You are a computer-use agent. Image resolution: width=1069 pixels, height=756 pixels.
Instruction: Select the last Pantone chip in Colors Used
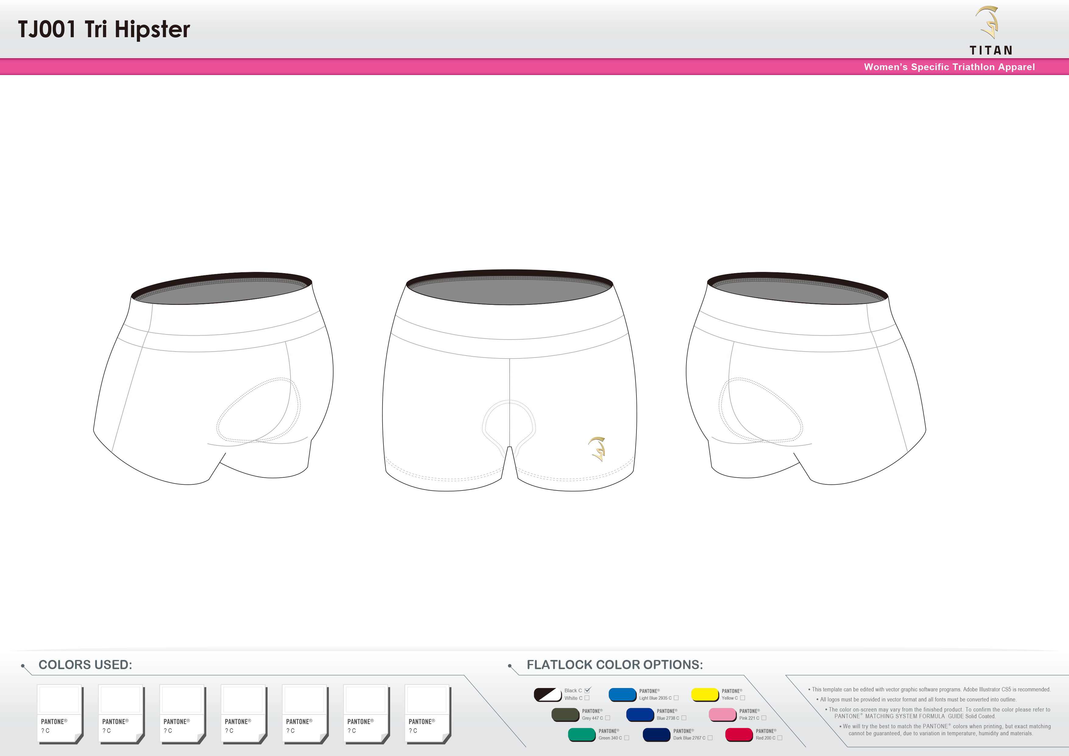point(427,713)
